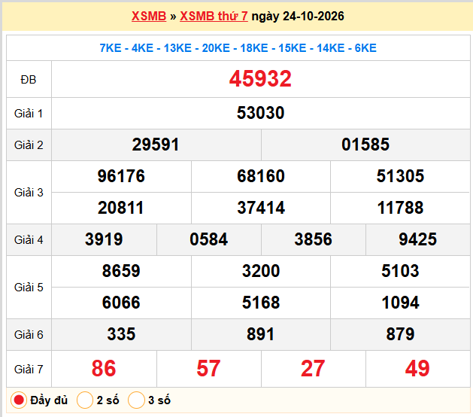
Task: Click the Giải 7 number 49
Action: tap(417, 369)
